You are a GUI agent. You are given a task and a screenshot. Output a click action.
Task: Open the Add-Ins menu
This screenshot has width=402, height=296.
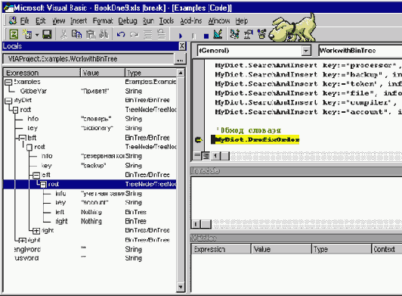[191, 20]
